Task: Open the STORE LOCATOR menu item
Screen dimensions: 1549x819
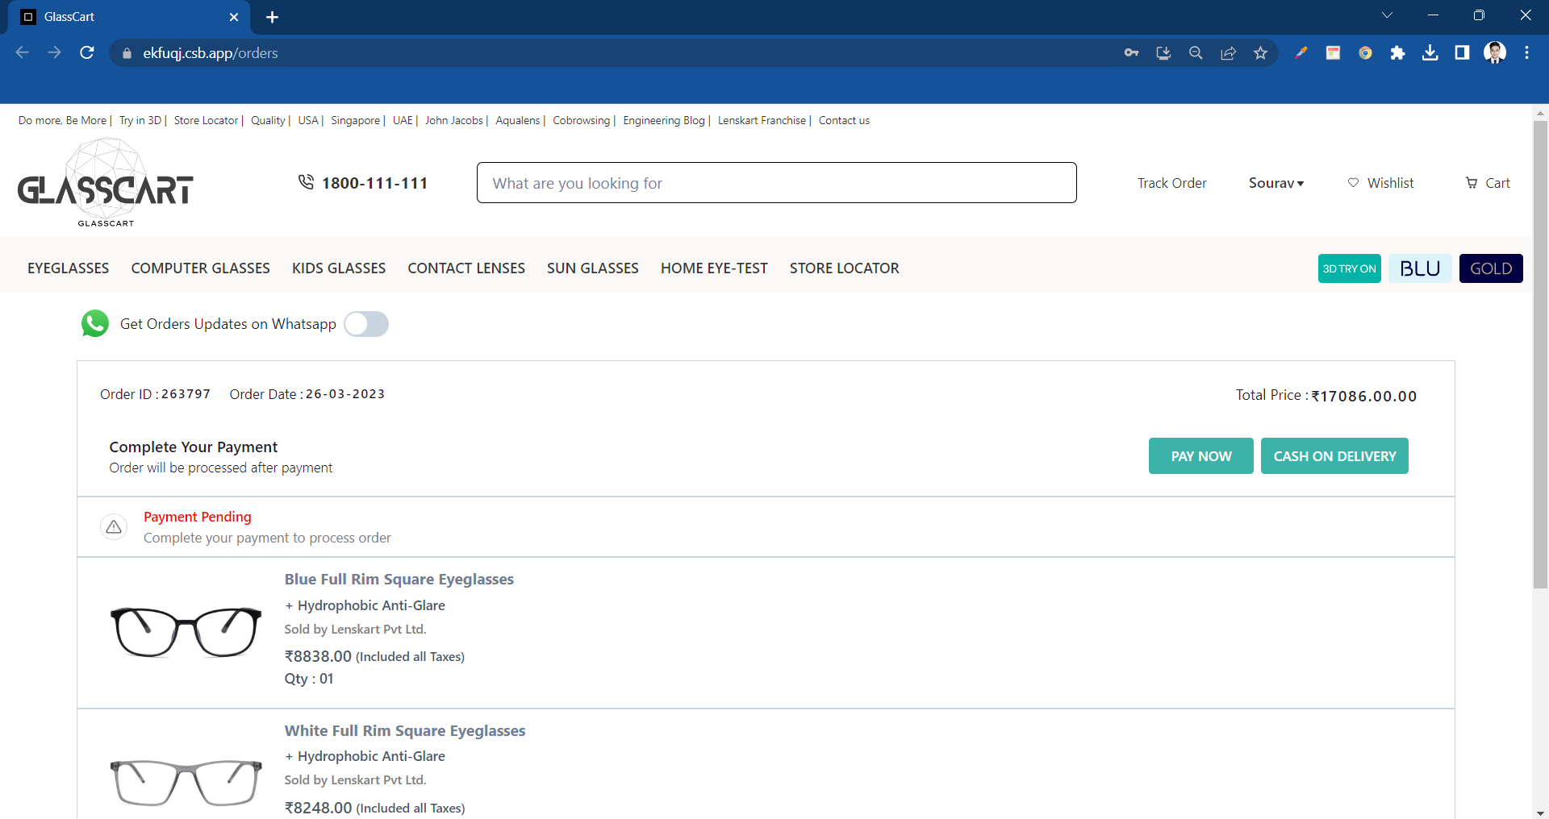Action: pyautogui.click(x=845, y=268)
